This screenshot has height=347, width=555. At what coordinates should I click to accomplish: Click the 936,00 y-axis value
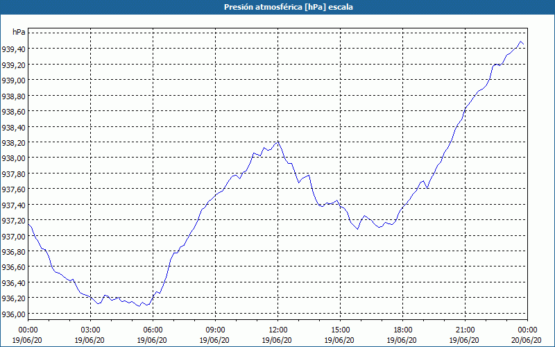coord(13,314)
